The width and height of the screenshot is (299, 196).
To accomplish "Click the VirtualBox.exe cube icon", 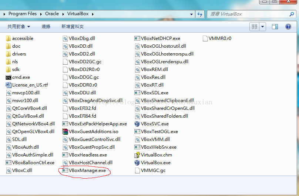I will (137, 163).
